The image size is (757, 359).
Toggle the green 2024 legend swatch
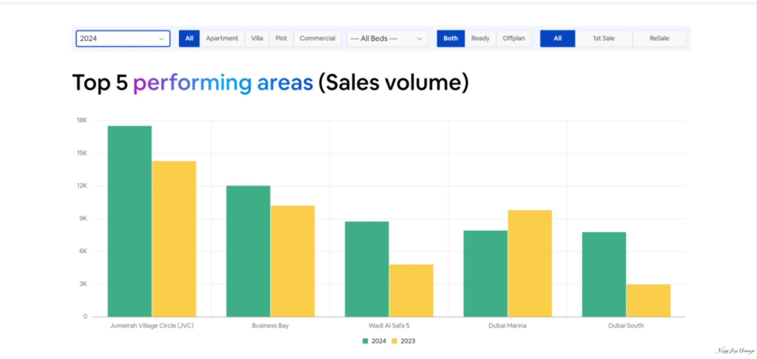[x=365, y=341]
